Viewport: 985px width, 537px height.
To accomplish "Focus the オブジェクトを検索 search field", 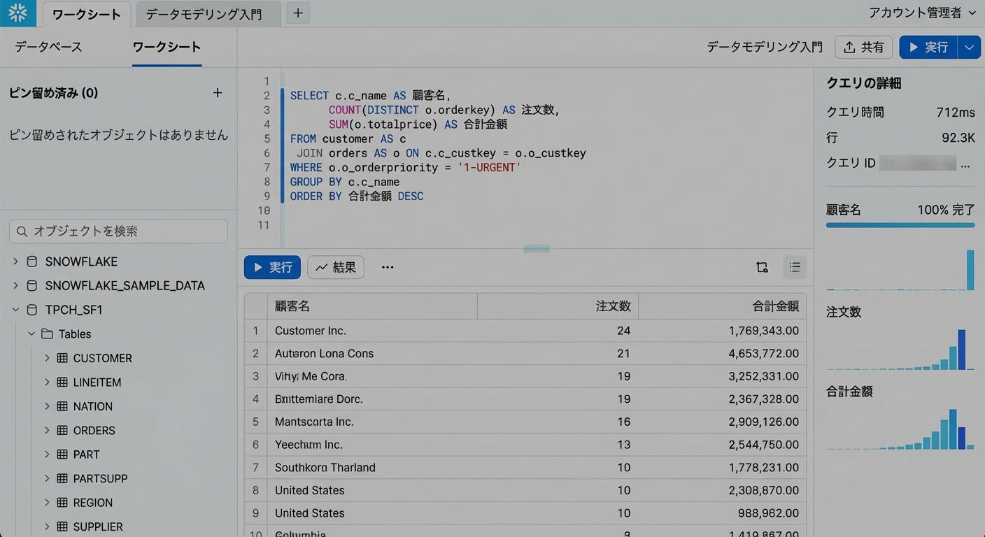I will [118, 231].
